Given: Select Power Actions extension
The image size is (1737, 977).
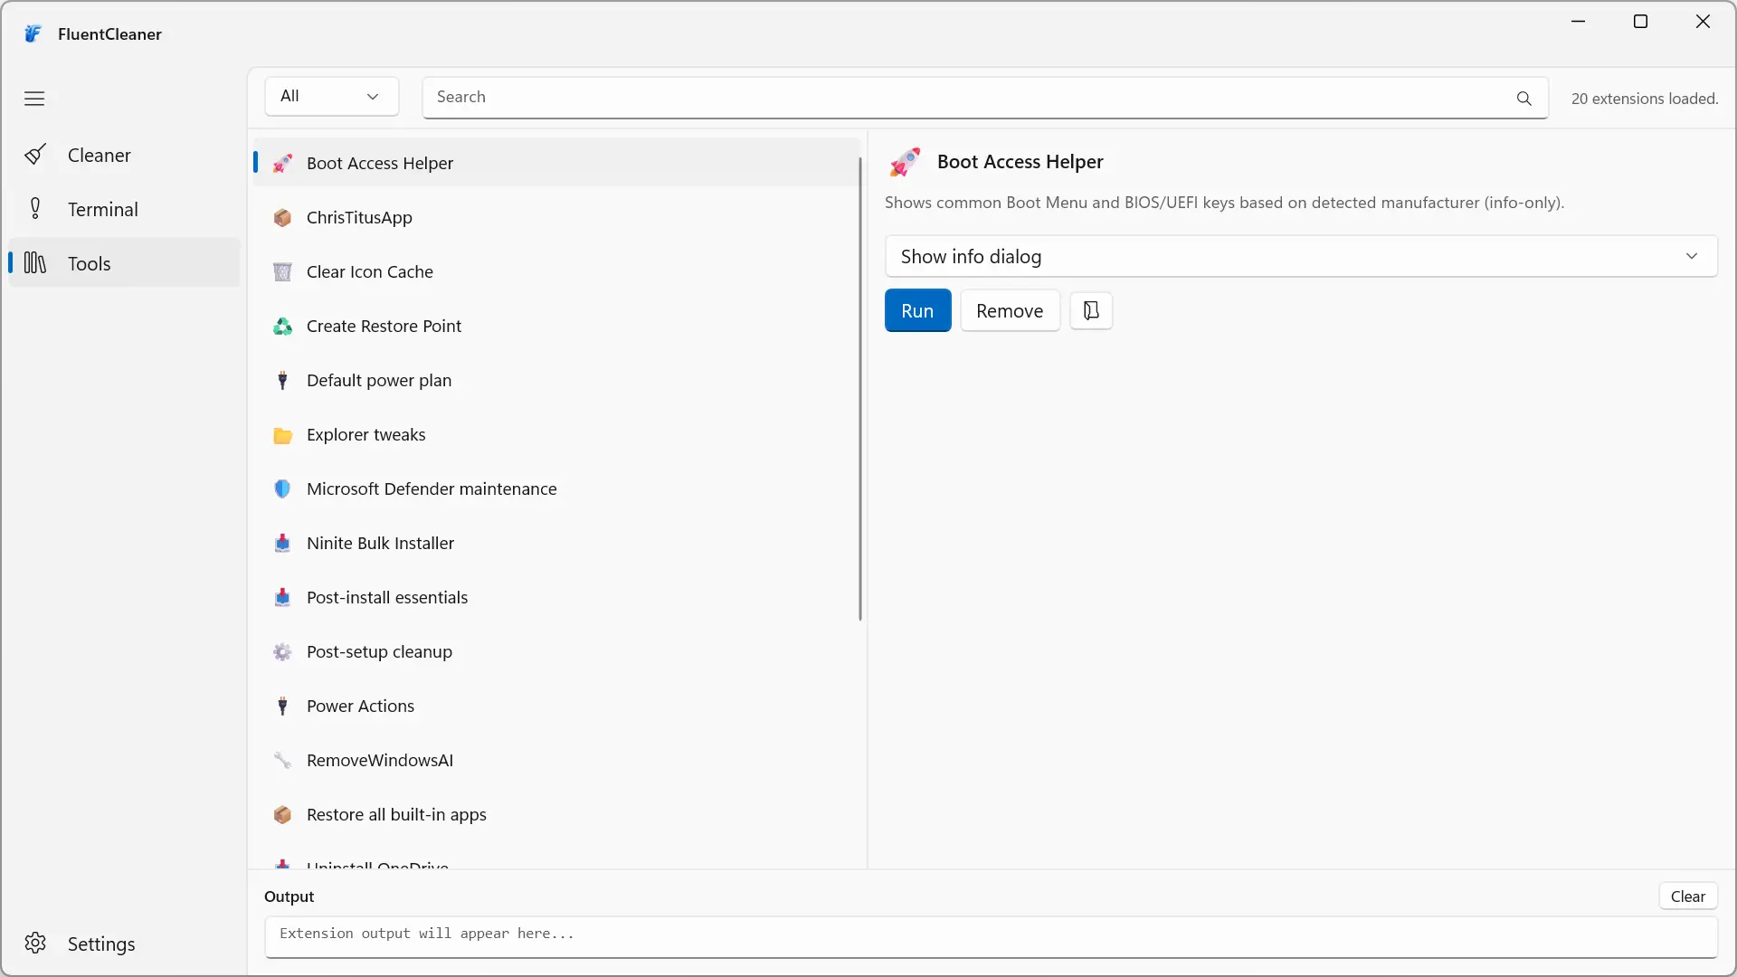Looking at the screenshot, I should 555,706.
